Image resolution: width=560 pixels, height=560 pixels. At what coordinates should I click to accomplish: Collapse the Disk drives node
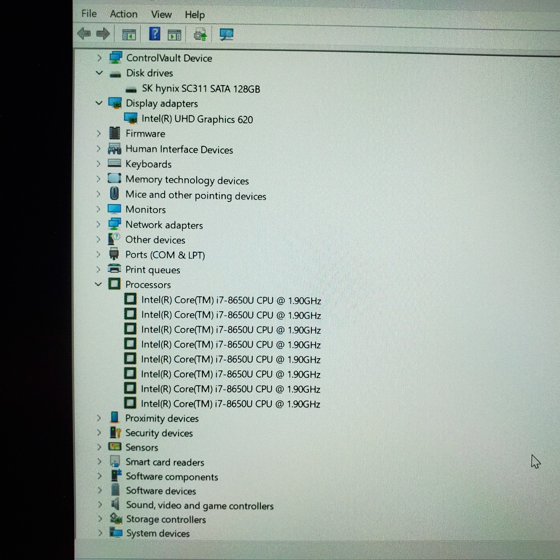point(99,73)
